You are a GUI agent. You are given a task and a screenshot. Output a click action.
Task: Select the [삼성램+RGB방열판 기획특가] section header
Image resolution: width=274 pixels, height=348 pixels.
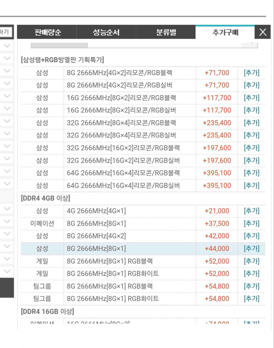63,60
